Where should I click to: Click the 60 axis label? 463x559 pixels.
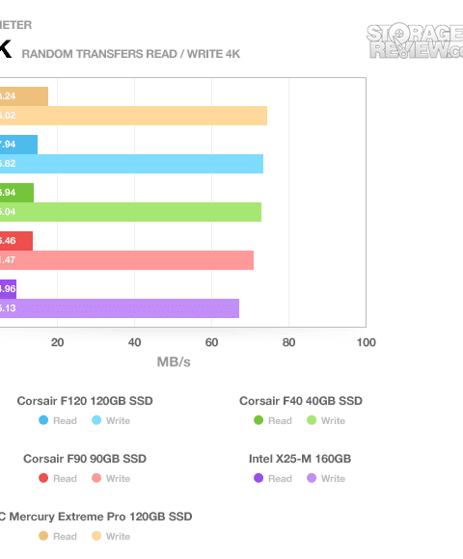(211, 342)
